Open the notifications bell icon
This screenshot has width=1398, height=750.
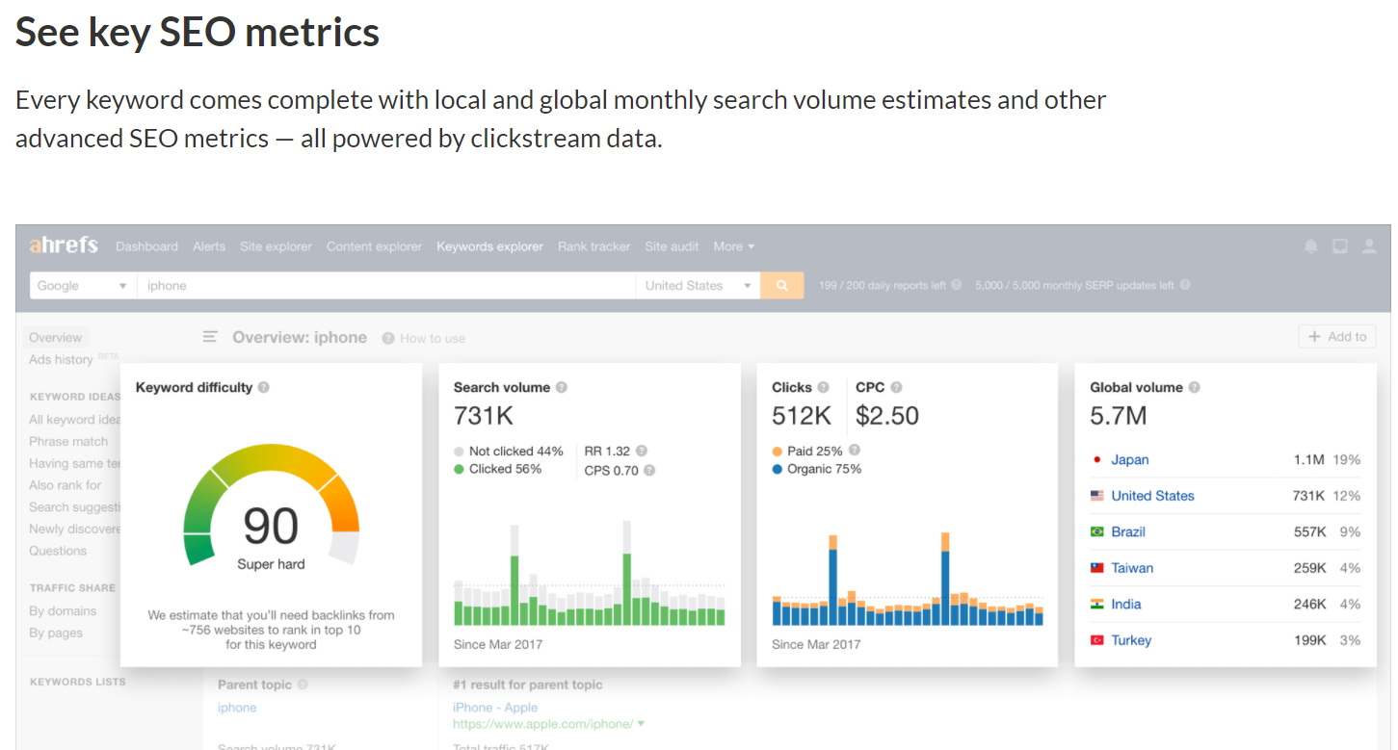(1310, 246)
